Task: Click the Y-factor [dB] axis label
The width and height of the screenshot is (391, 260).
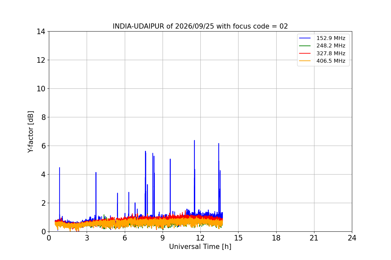Action: [x=31, y=132]
